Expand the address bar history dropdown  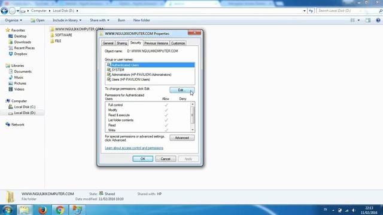click(305, 11)
